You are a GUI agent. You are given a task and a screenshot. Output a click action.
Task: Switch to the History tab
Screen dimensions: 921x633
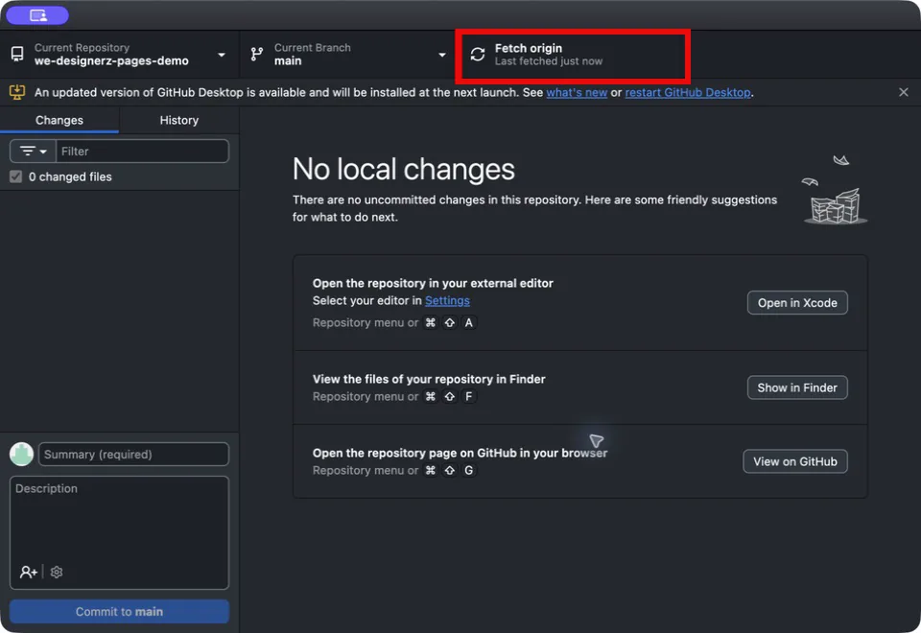[179, 121]
